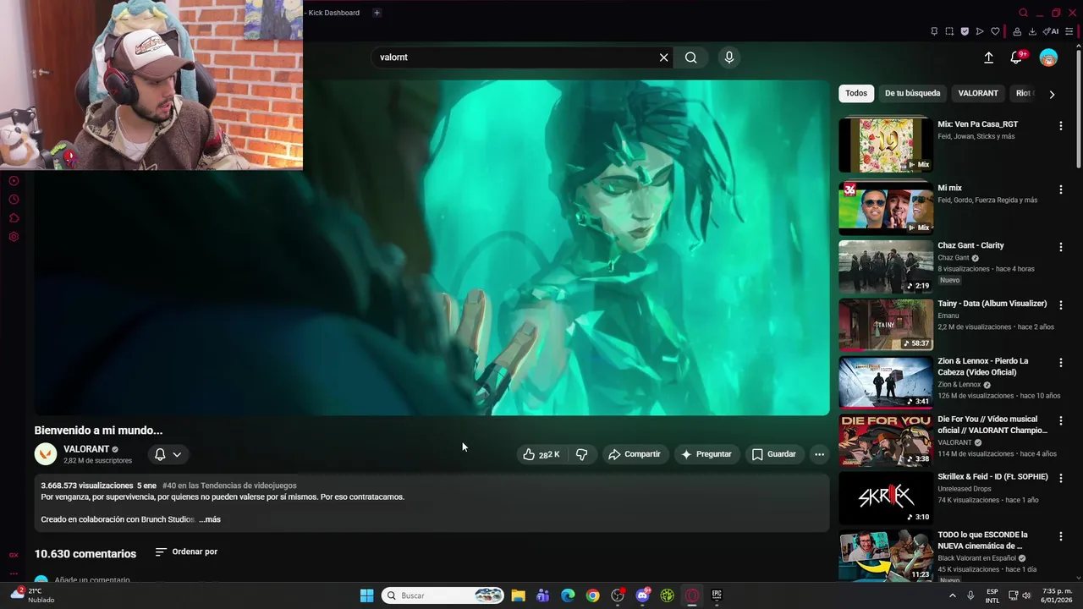Open Opera snapshot capture tool
Viewport: 1083px width, 609px height.
pyautogui.click(x=949, y=31)
